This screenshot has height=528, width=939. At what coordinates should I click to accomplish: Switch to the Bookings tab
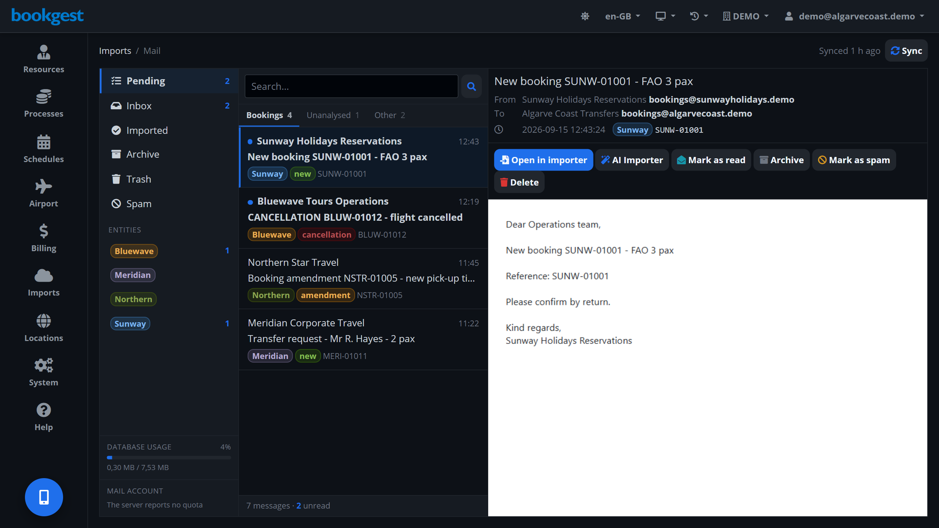[269, 115]
